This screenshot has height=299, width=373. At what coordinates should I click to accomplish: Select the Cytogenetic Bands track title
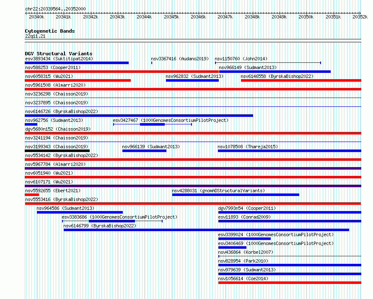coord(50,31)
